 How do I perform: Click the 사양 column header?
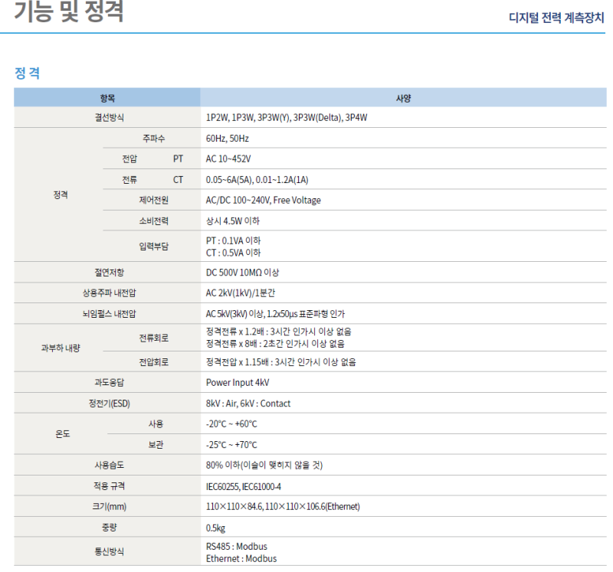coord(400,97)
